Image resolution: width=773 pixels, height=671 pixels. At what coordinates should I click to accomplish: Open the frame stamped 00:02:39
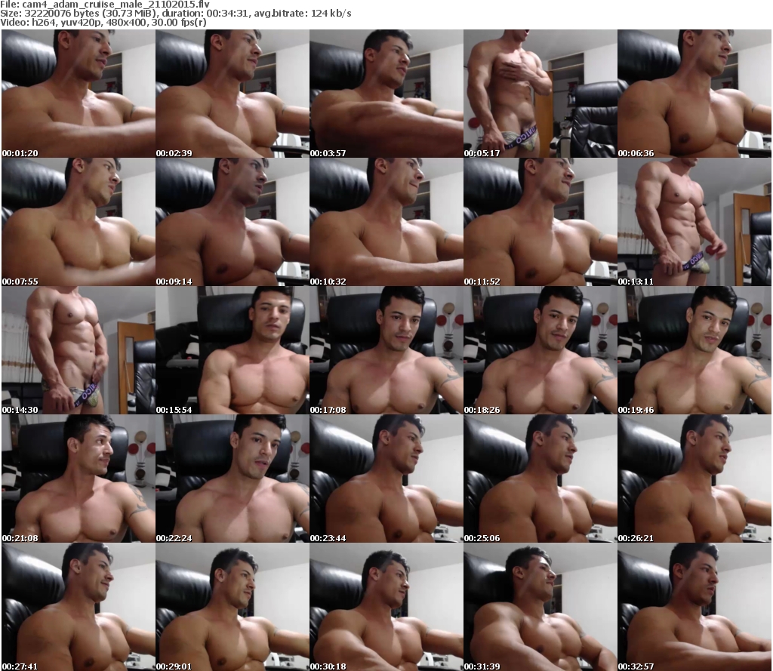tap(233, 94)
